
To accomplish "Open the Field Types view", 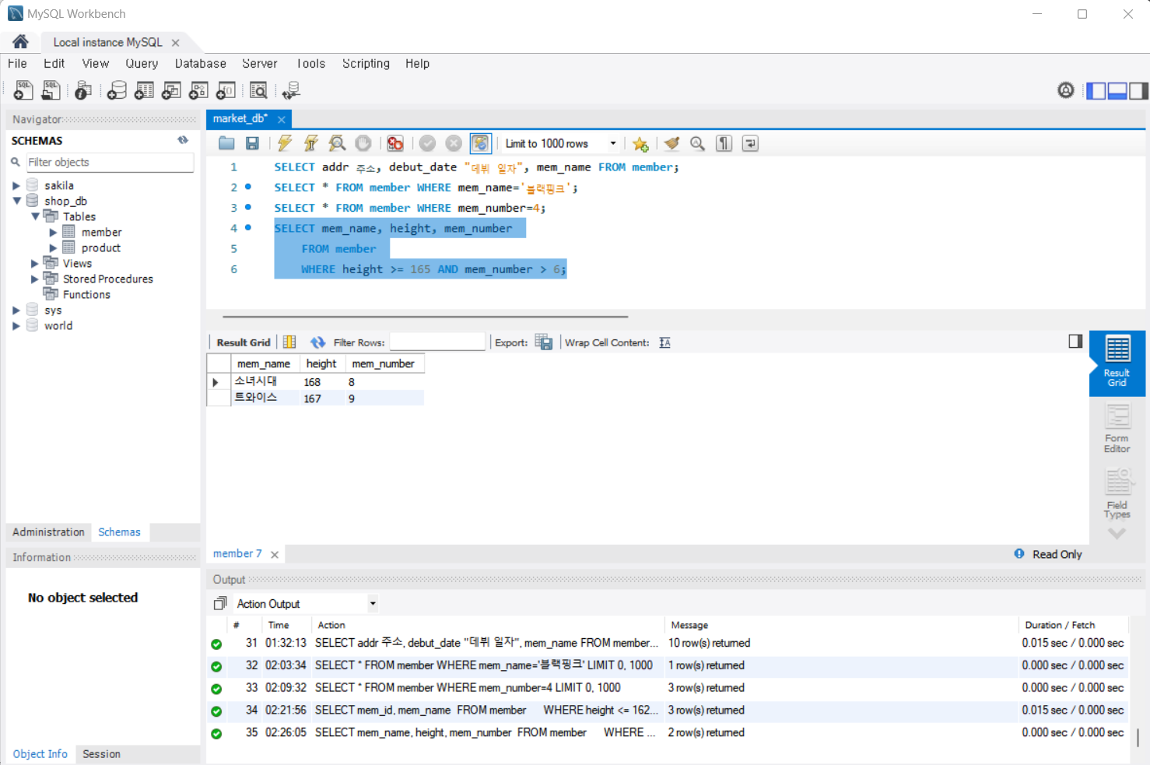I will (x=1117, y=494).
